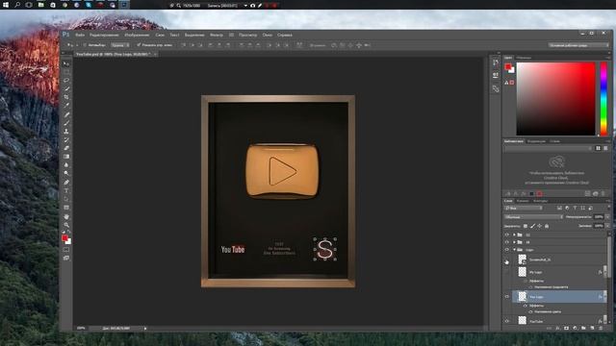Screen dimensions: 616x346
Task: Hide the You Logo layer
Action: [507, 297]
